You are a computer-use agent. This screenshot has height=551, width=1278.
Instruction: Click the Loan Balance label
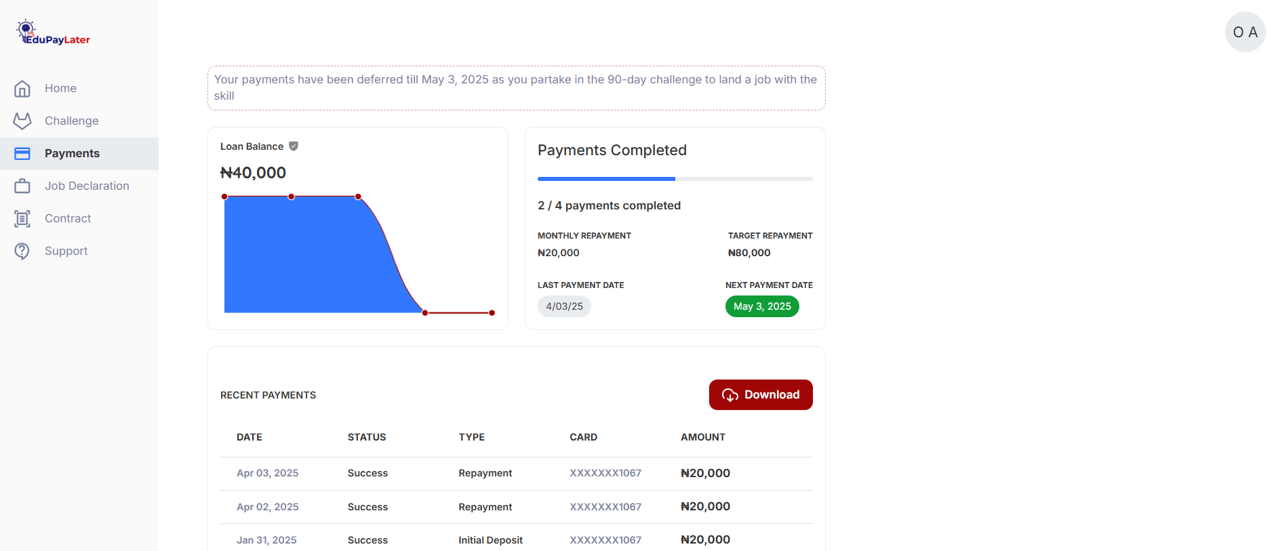point(252,146)
